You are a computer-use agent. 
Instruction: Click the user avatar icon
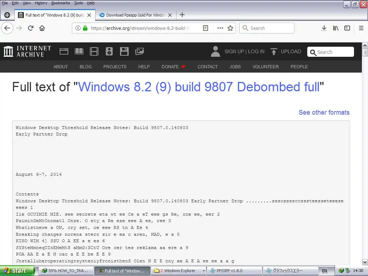click(216, 51)
